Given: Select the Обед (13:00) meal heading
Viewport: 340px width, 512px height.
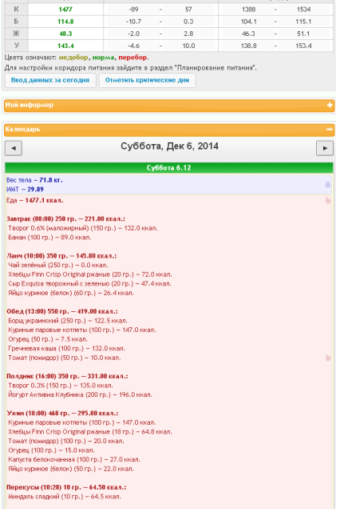Looking at the screenshot, I should (62, 311).
